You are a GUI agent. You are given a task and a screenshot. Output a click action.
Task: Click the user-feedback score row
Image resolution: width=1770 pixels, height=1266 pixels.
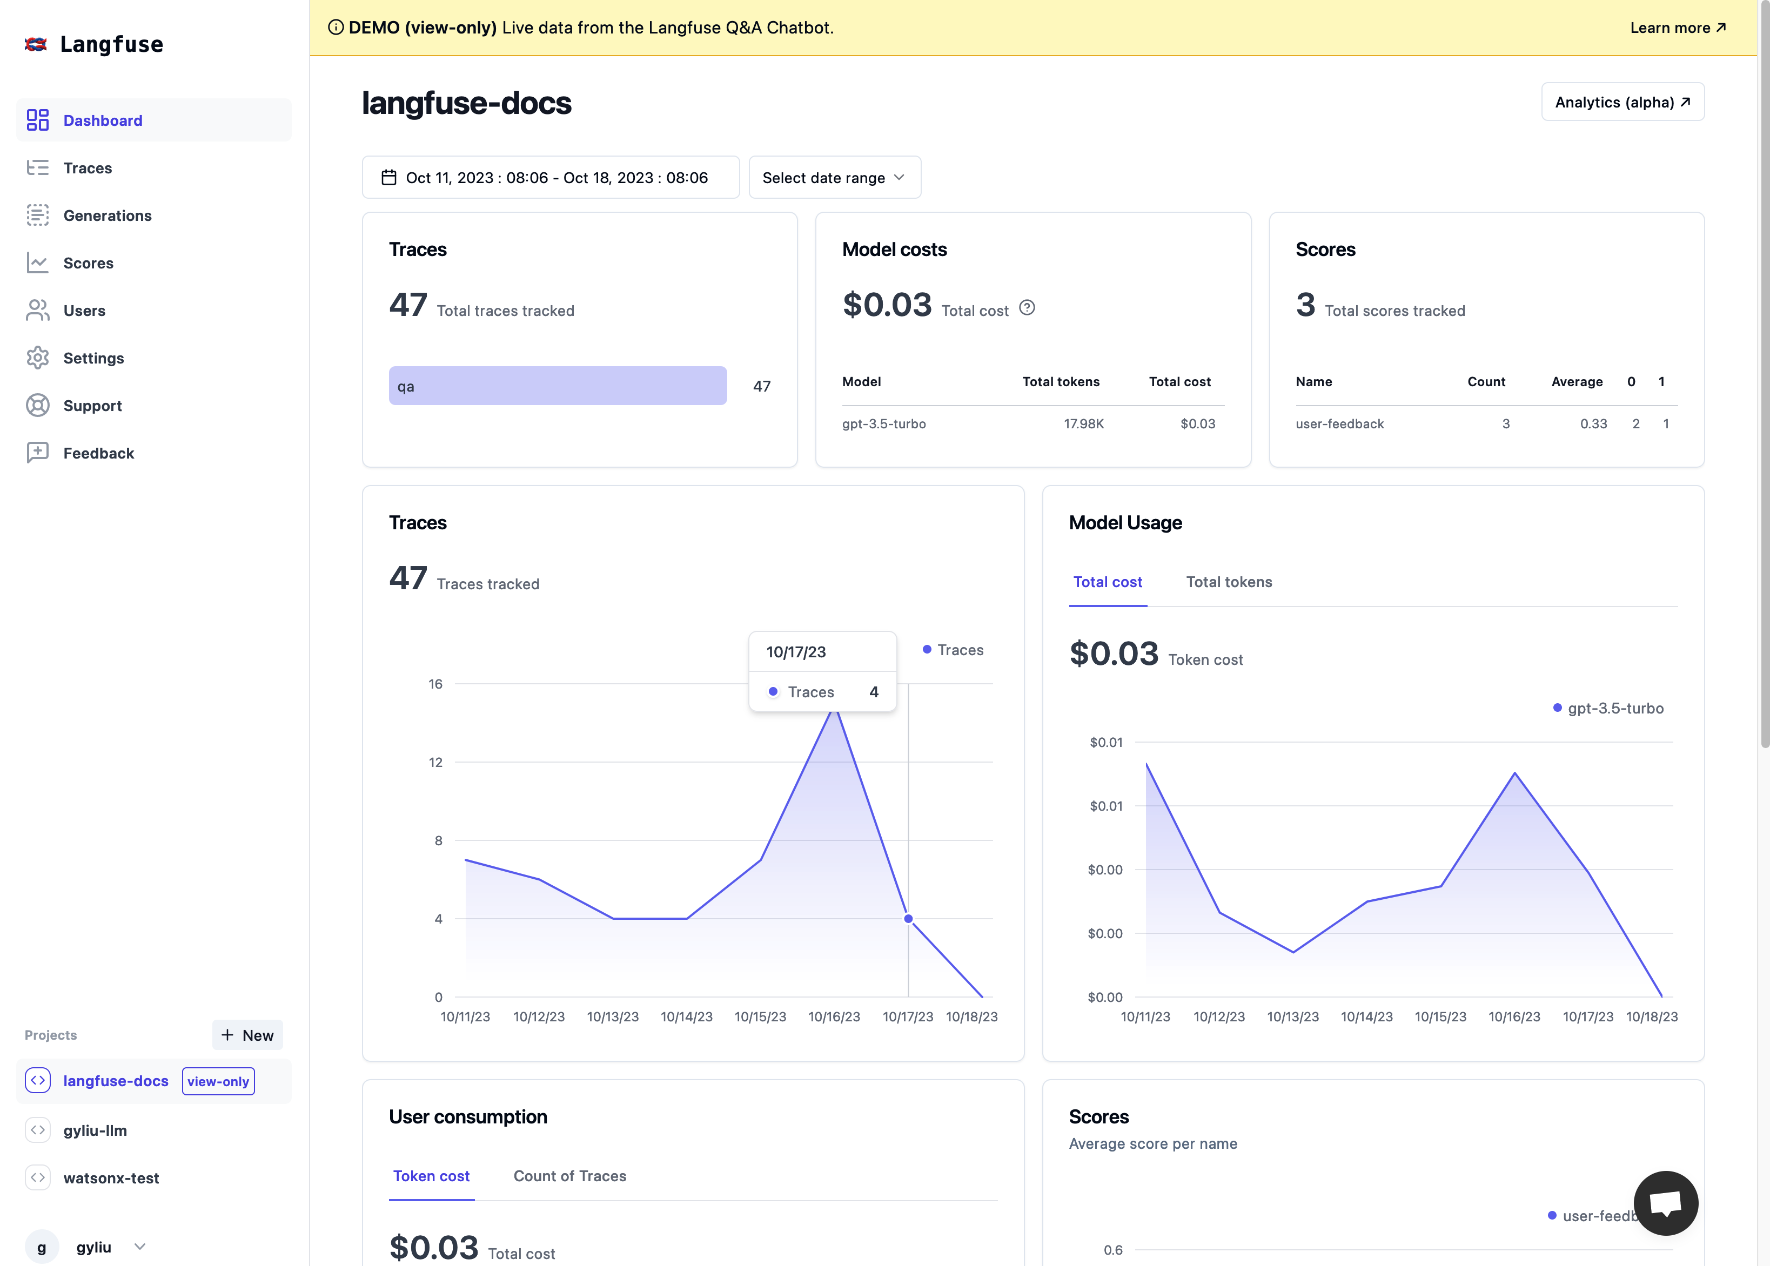click(x=1486, y=423)
